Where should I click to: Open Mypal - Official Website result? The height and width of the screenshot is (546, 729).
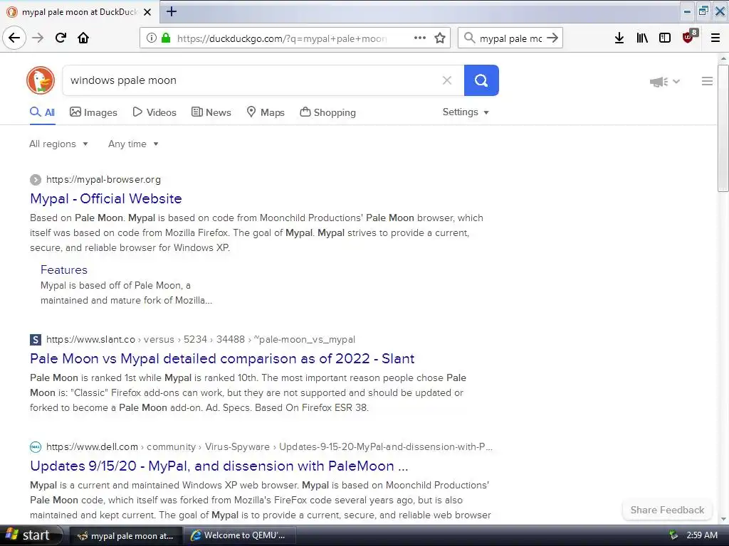(x=106, y=199)
